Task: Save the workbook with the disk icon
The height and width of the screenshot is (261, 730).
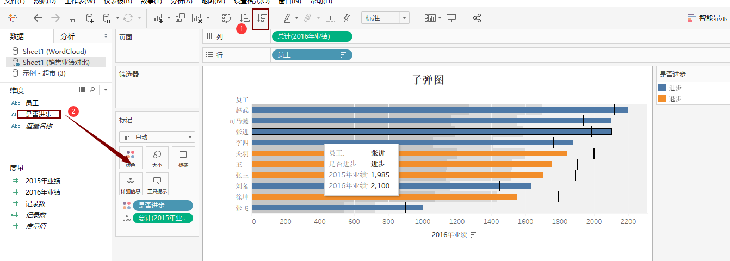Action: pyautogui.click(x=72, y=18)
